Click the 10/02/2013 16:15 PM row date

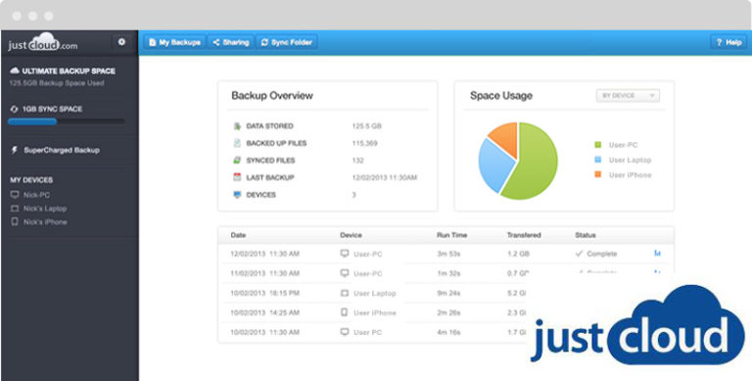265,293
